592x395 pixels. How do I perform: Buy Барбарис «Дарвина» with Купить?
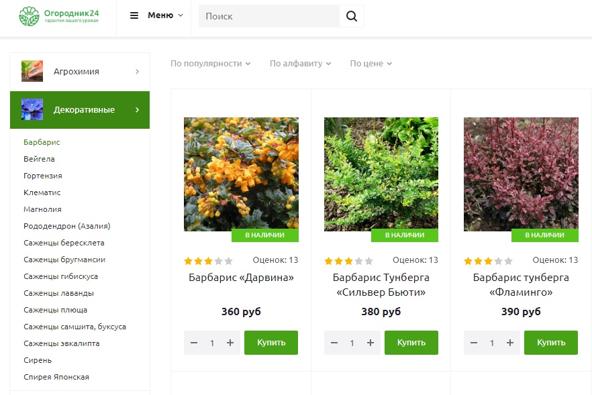click(271, 343)
